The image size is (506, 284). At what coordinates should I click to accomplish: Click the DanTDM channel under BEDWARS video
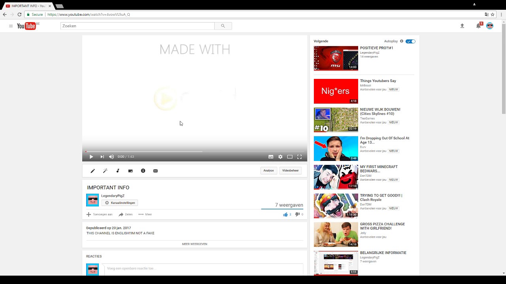click(366, 176)
